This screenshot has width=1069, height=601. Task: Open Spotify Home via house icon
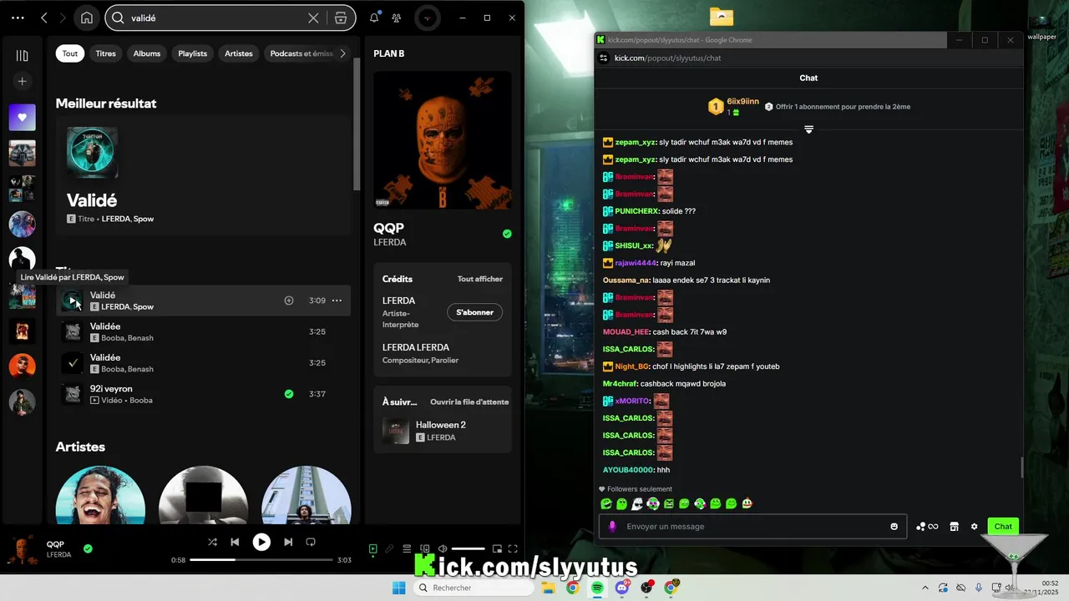87,18
